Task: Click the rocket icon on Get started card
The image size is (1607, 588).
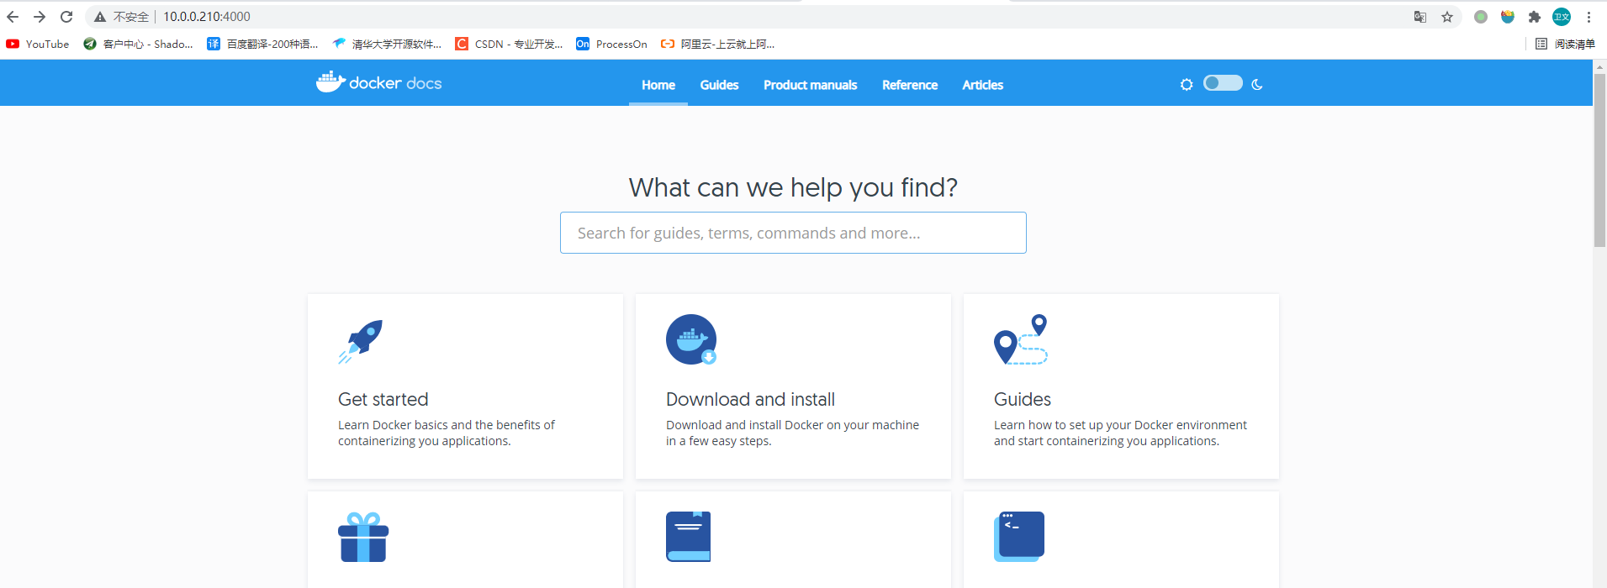Action: [x=361, y=341]
